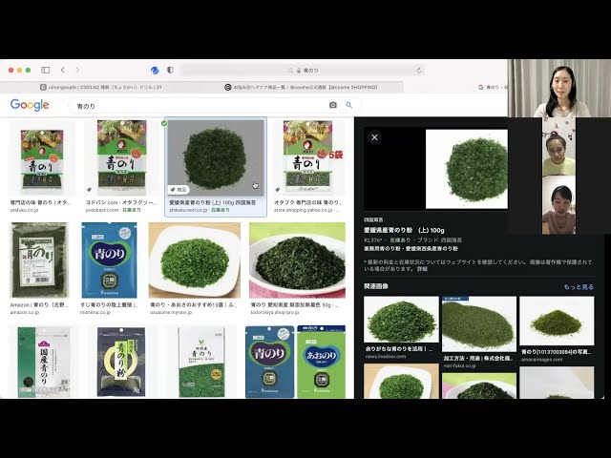
Task: Open the 愛媛県産青のり粉 (上) 100g title
Action: (x=404, y=230)
